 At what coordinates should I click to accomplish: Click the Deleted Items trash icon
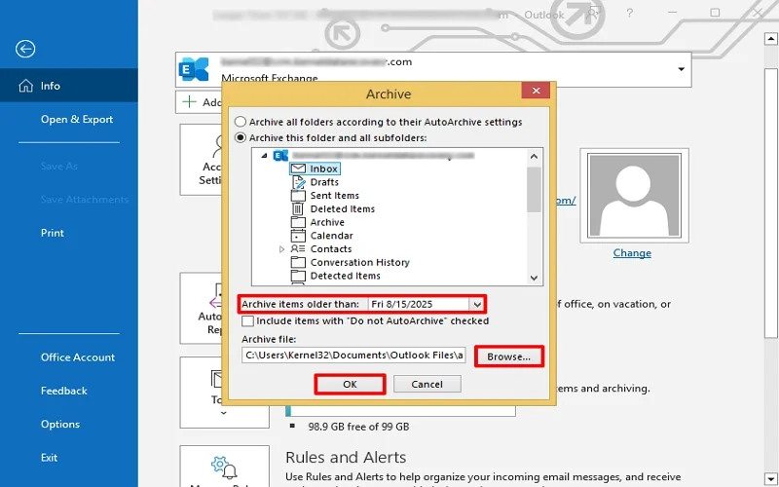298,208
